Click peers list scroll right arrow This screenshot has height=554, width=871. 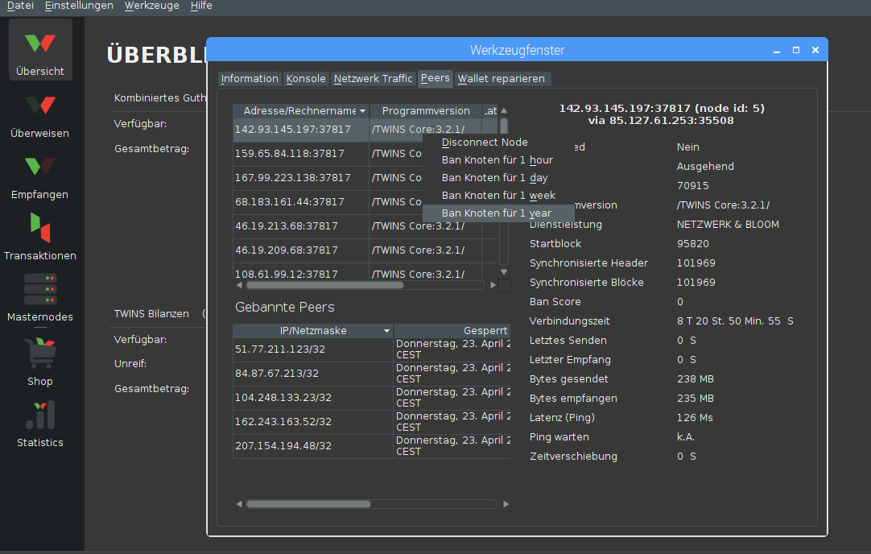click(x=493, y=285)
